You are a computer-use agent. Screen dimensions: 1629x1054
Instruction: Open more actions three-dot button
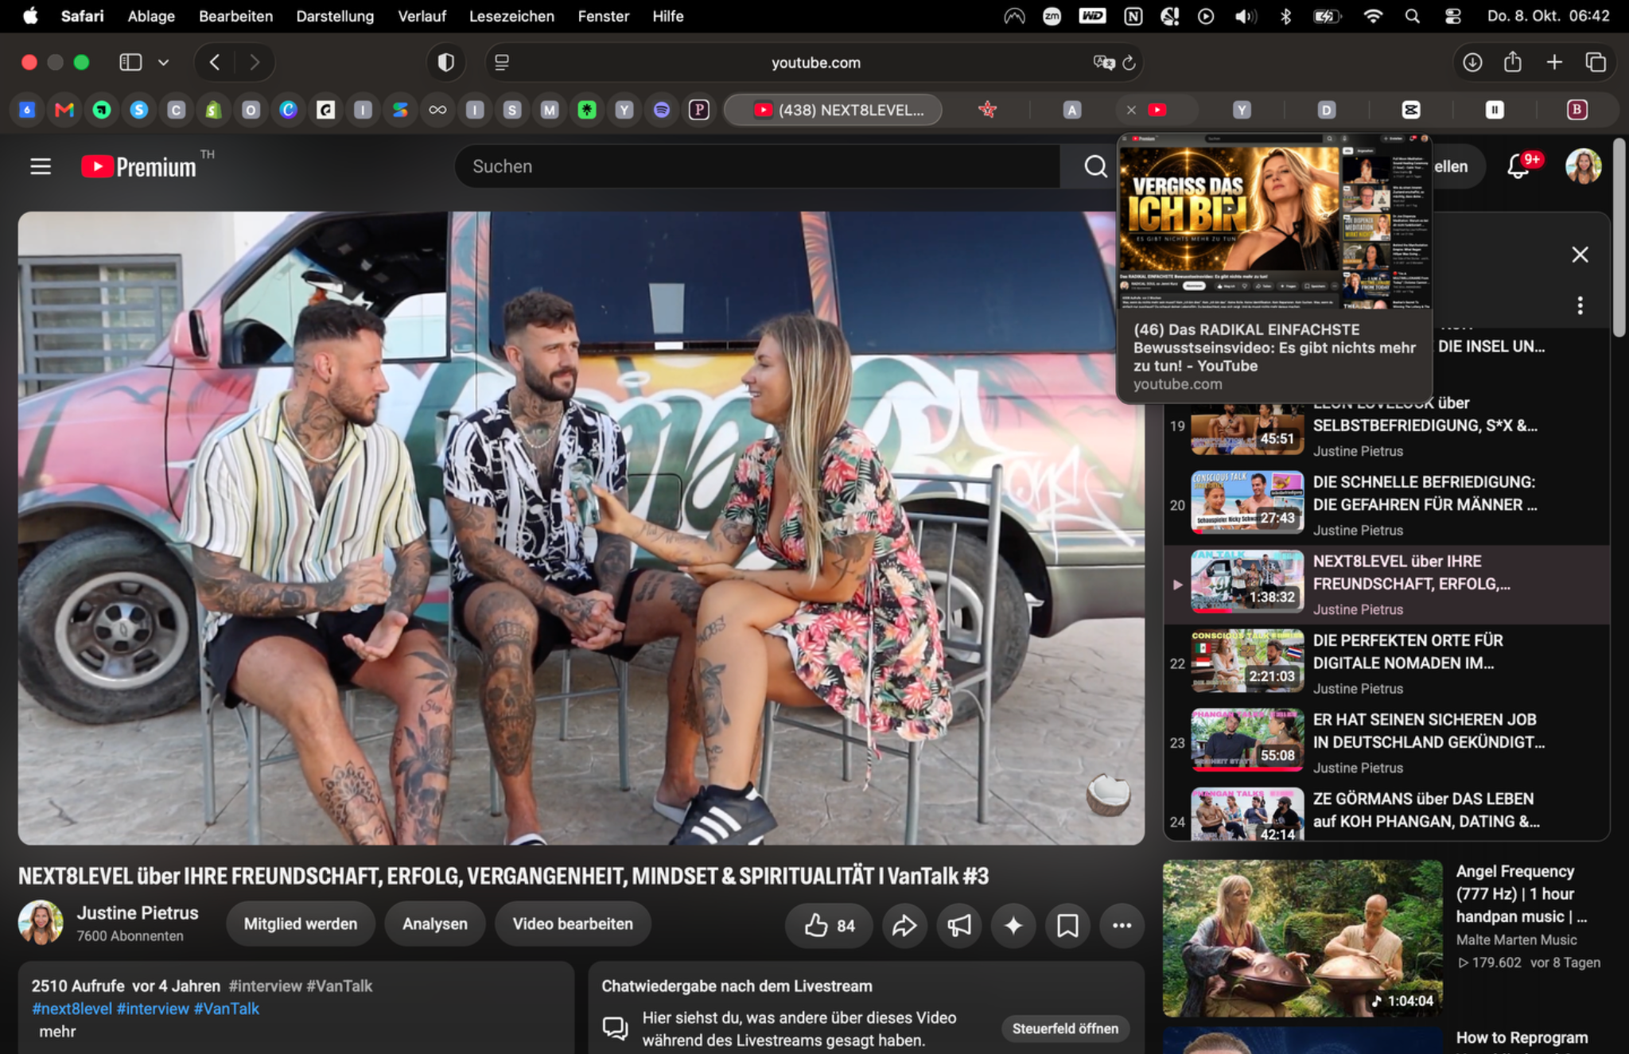coord(1122,924)
